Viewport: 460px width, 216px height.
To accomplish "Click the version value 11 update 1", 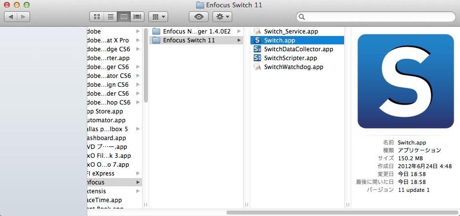I will (414, 190).
